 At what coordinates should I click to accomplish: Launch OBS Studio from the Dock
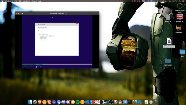tap(111, 102)
